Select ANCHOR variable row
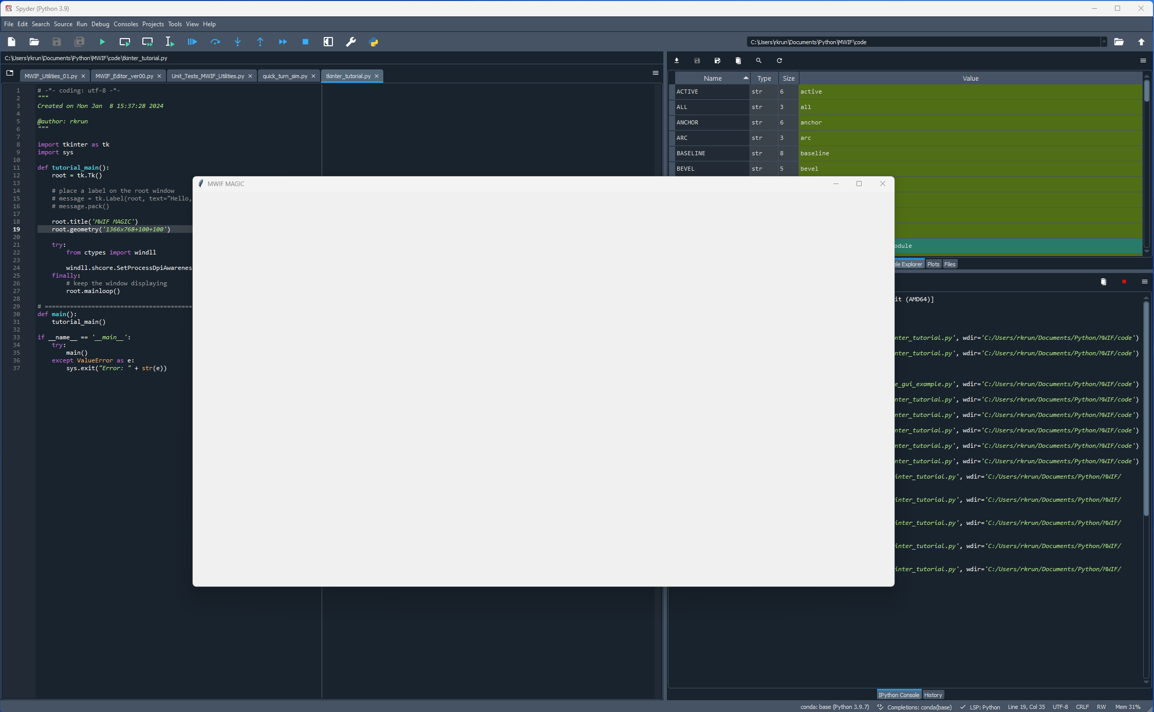 coord(908,122)
